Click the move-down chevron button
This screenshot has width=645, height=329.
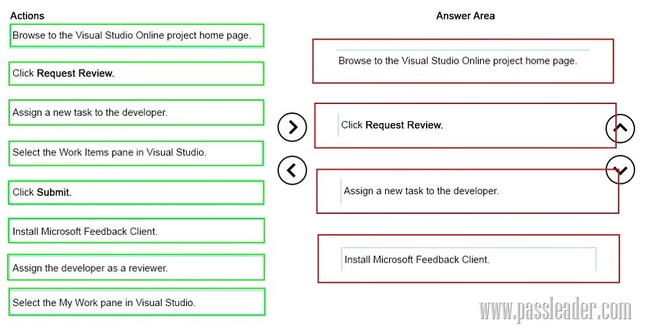tap(621, 170)
